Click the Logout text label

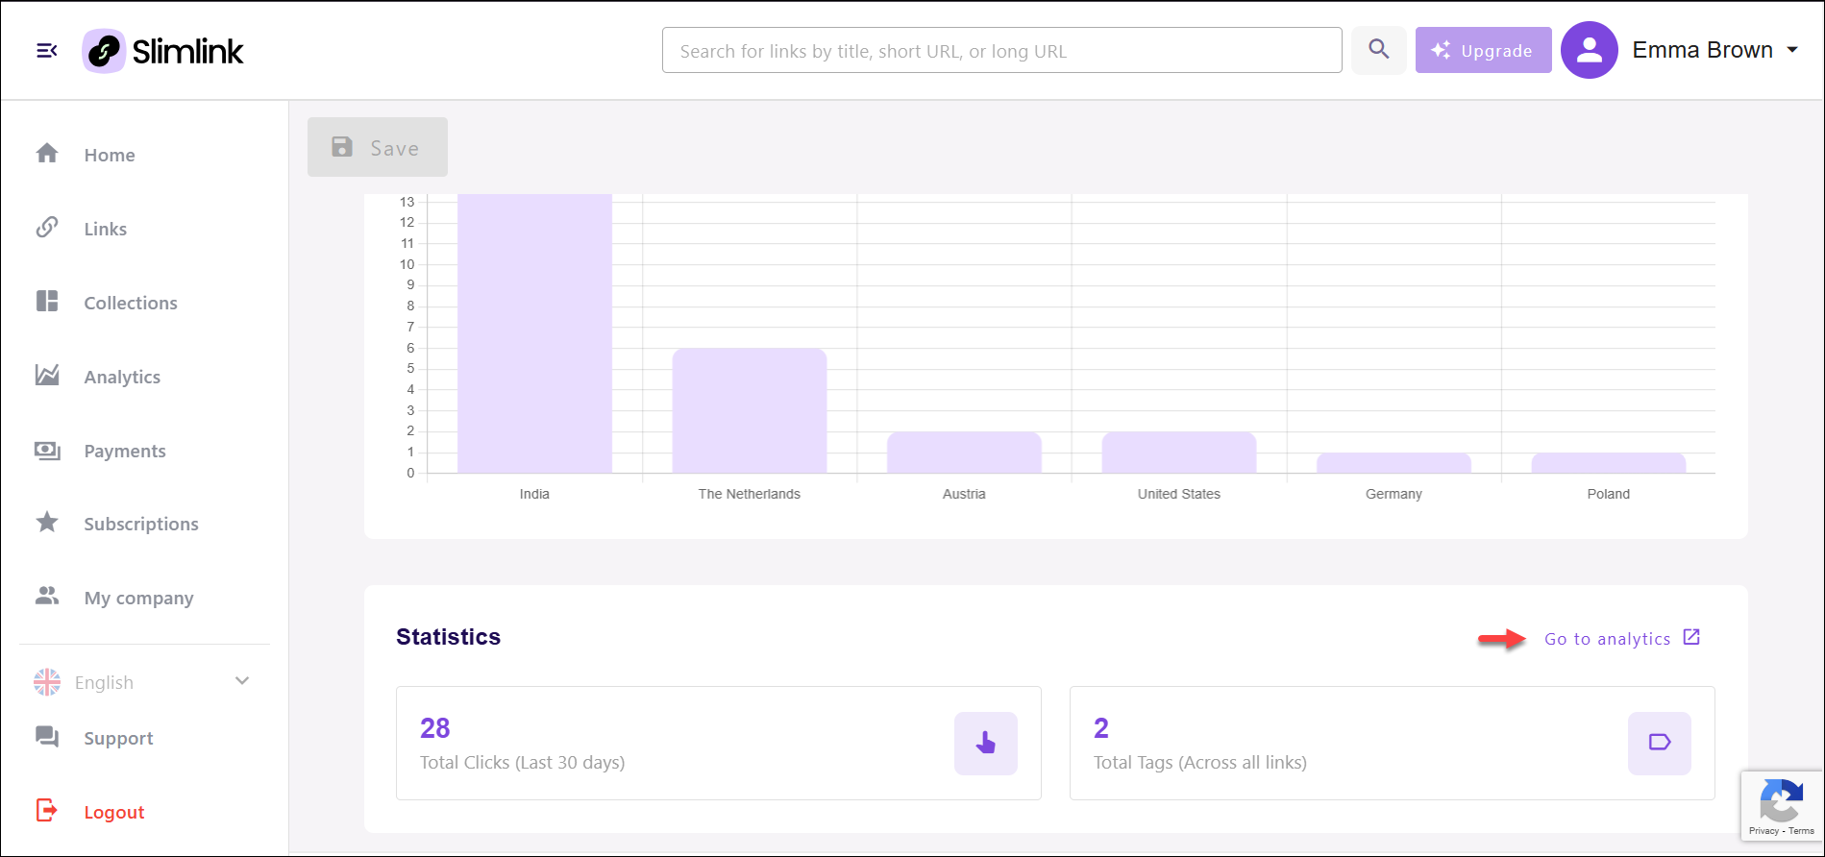click(114, 812)
